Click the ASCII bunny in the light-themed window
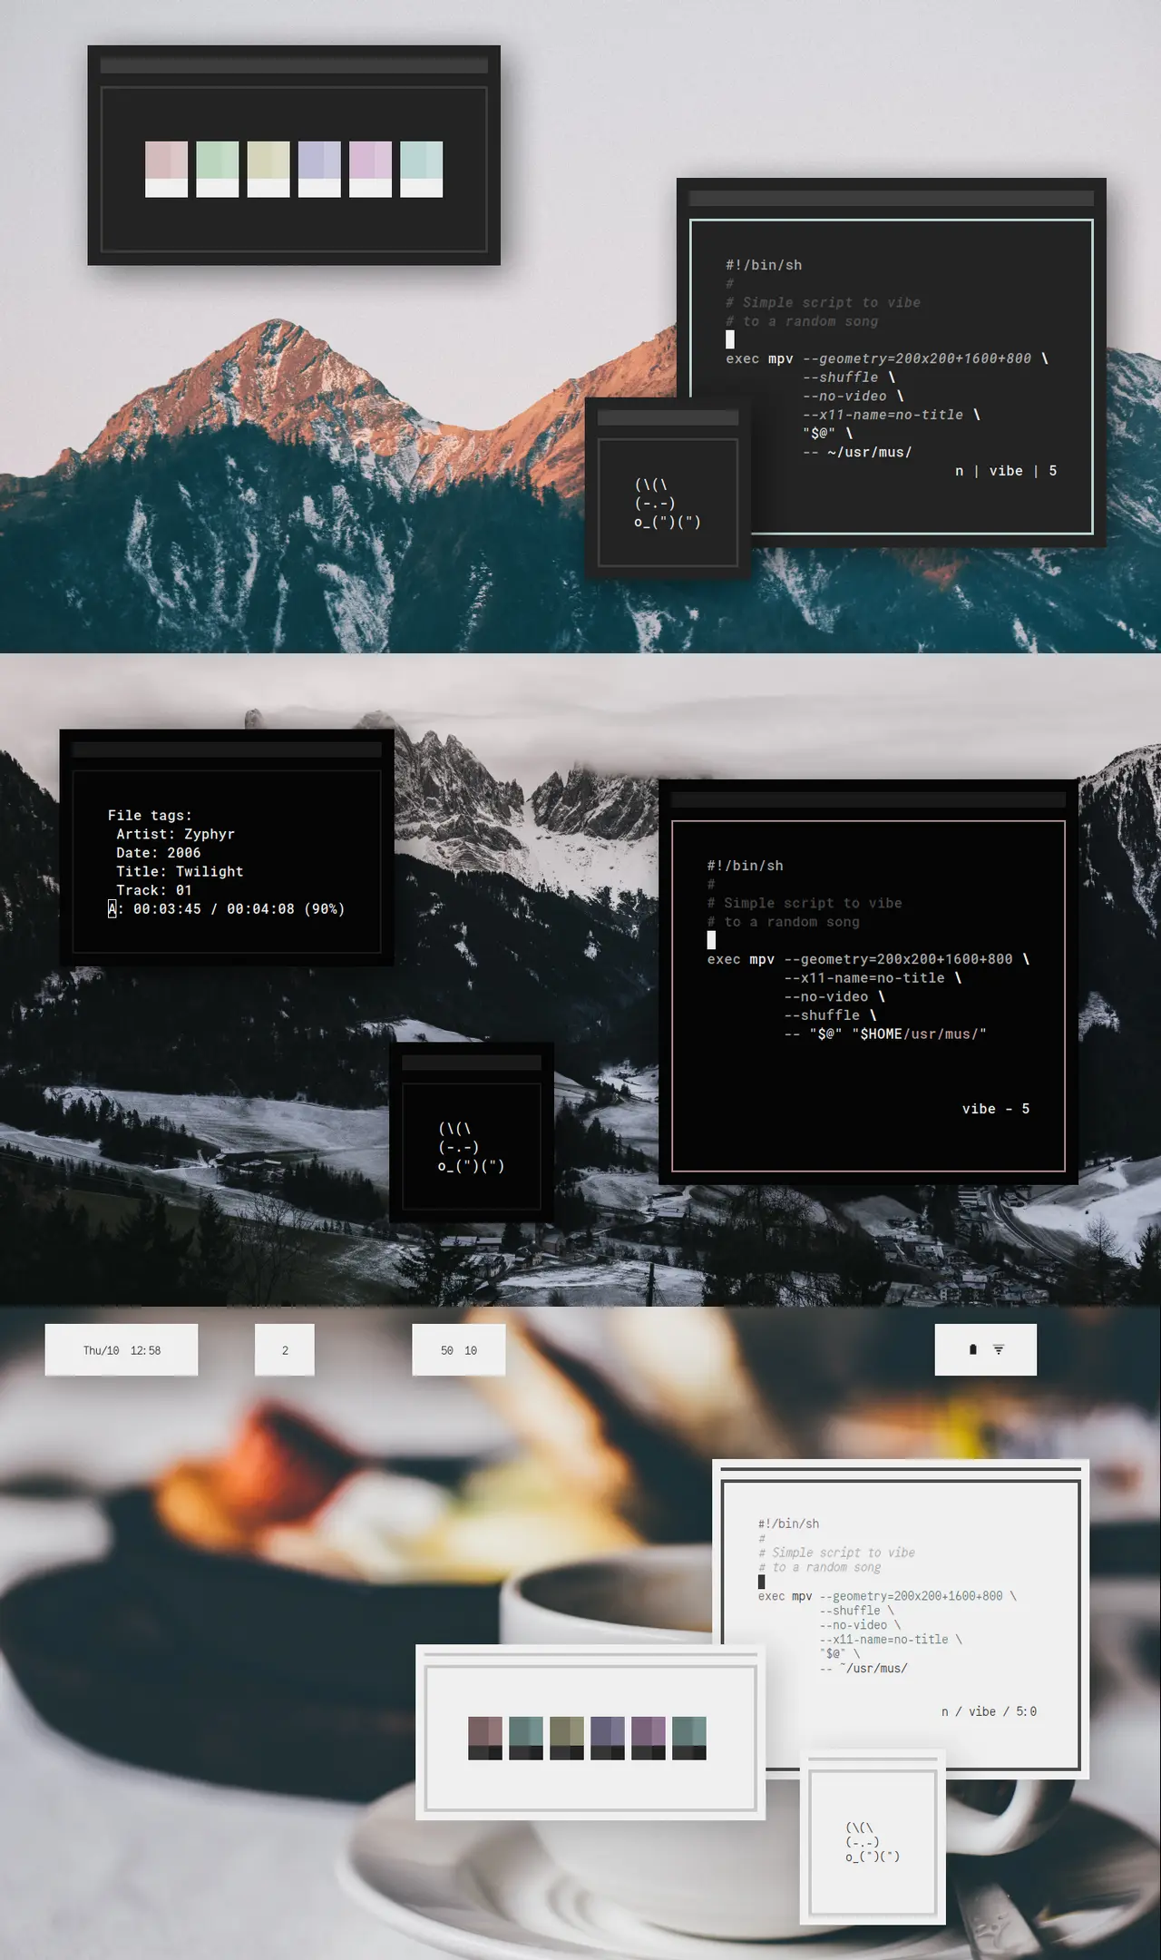 click(873, 1842)
